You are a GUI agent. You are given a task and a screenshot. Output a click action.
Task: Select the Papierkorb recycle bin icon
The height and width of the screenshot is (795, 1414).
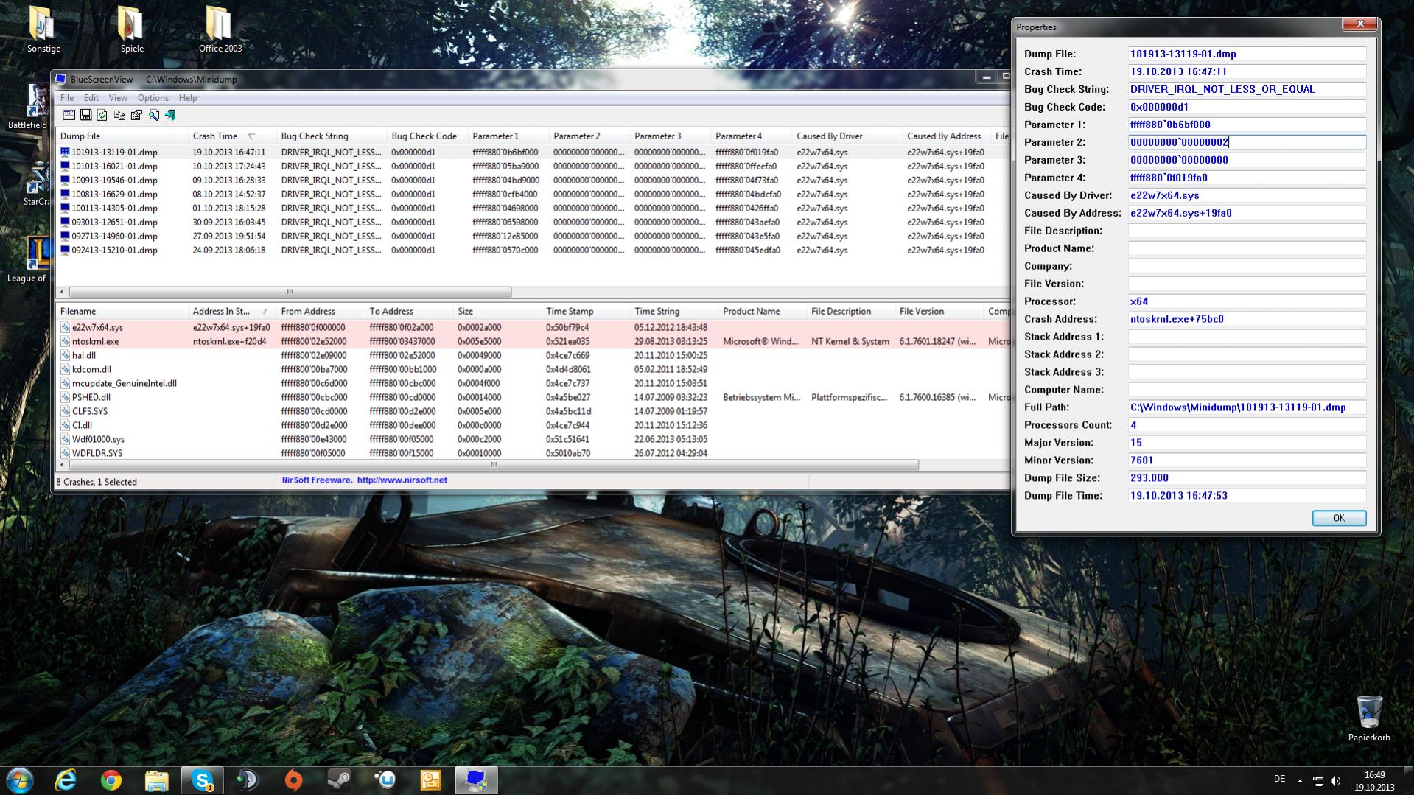click(x=1369, y=718)
